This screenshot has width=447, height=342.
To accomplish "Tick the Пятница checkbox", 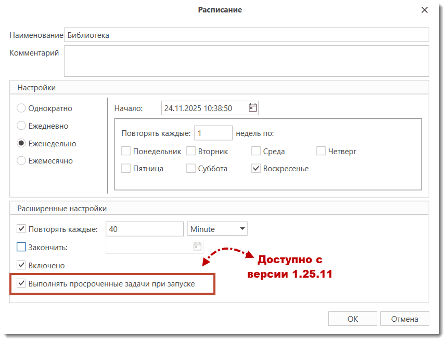I will point(126,169).
